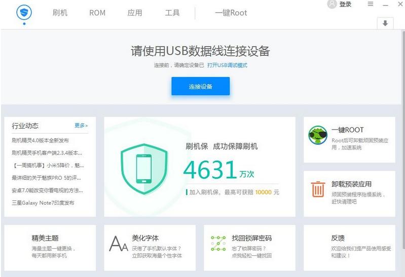Screen dimensions: 405x277
Task: Click the vertical scrollbar
Action: tap(403, 139)
